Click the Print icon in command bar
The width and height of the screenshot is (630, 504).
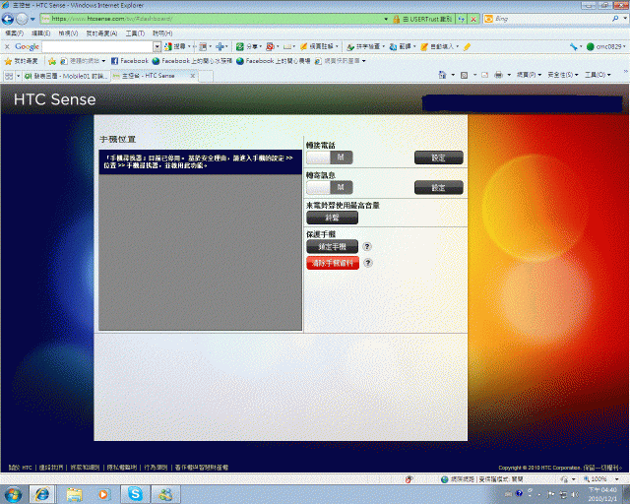click(x=499, y=75)
